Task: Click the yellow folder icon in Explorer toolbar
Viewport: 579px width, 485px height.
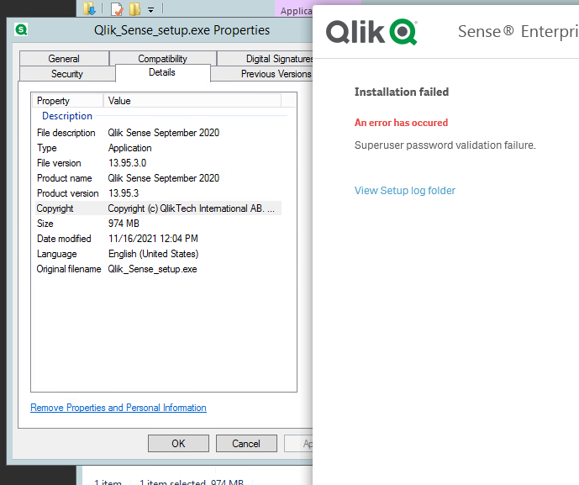Action: (x=135, y=9)
